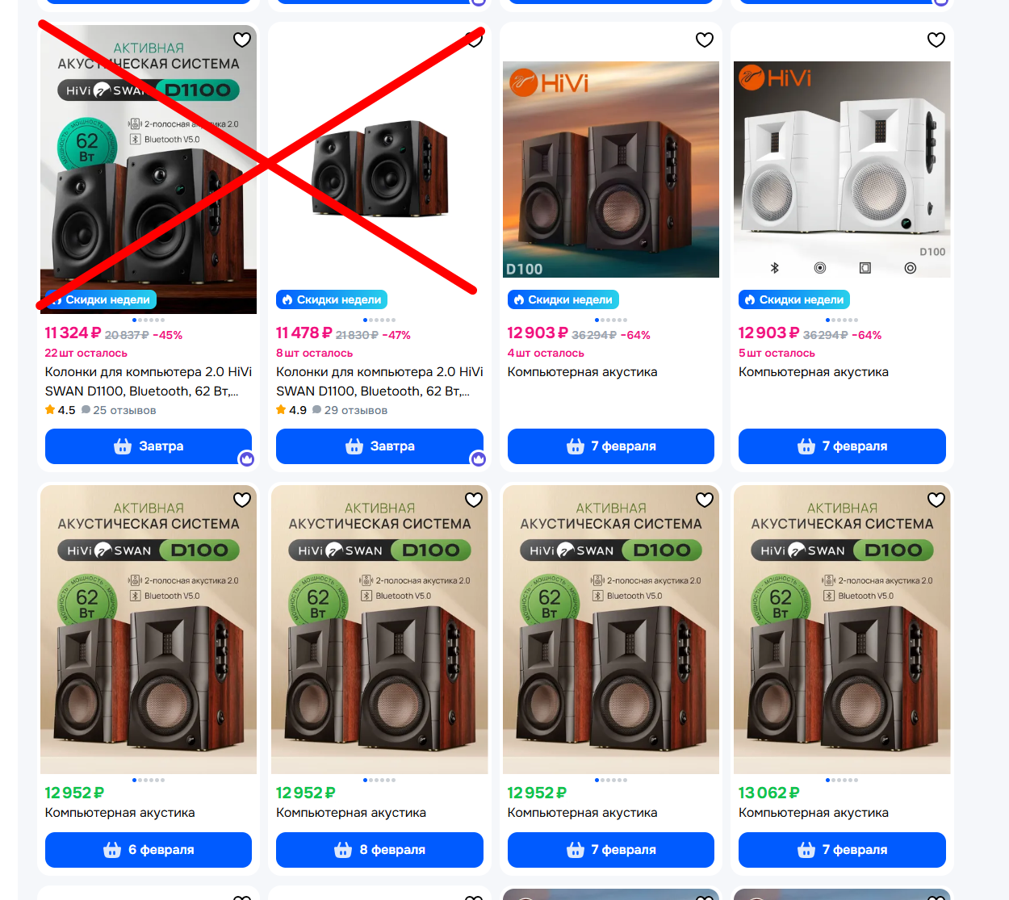Click the cart icon in the 8 февраля button

click(x=343, y=850)
